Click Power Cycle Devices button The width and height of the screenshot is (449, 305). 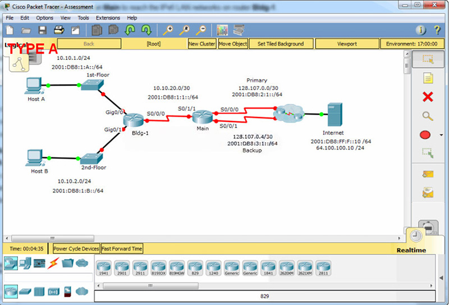coord(76,248)
